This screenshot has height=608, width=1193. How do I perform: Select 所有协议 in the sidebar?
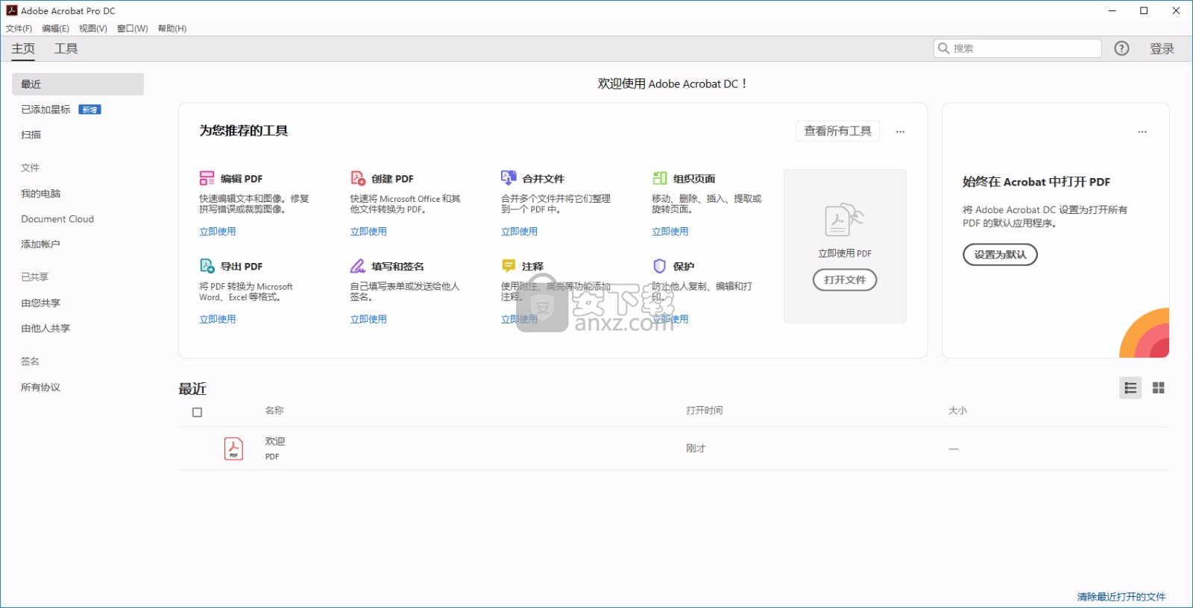coord(40,387)
